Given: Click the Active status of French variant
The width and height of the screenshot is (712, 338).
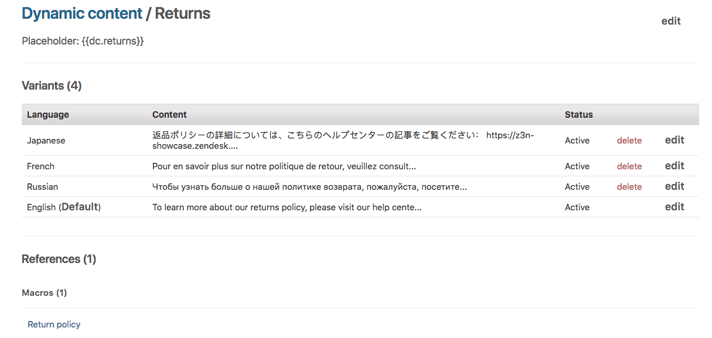Looking at the screenshot, I should (x=577, y=166).
